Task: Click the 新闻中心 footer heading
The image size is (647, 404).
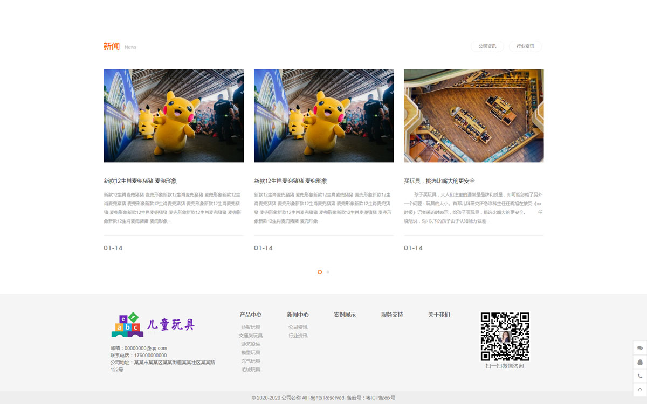Action: [x=298, y=315]
